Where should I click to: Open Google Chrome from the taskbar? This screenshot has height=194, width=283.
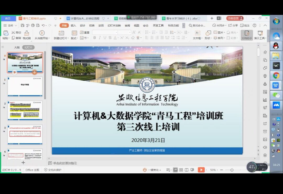276,76
